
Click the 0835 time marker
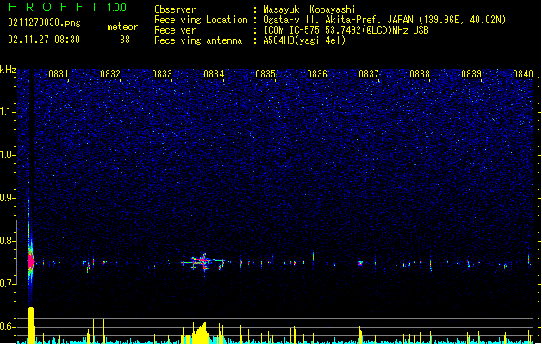coord(265,74)
